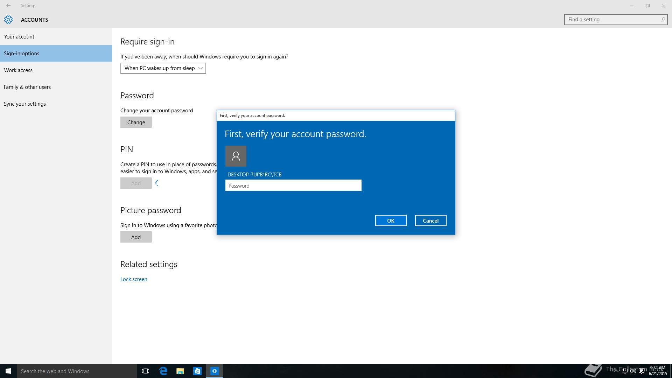Open Work access in sidebar
Screen dimensions: 672x378
(56, 70)
